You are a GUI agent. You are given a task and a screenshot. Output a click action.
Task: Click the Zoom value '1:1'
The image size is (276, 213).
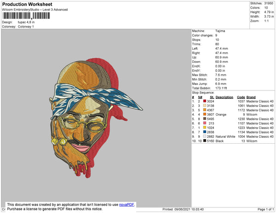(266, 21)
